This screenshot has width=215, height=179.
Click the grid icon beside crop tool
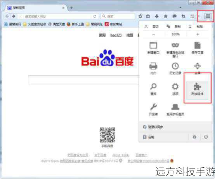(x=192, y=16)
